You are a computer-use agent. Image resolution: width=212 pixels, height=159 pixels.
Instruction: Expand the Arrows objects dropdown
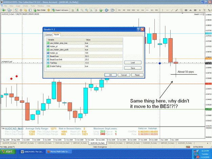coord(211,10)
